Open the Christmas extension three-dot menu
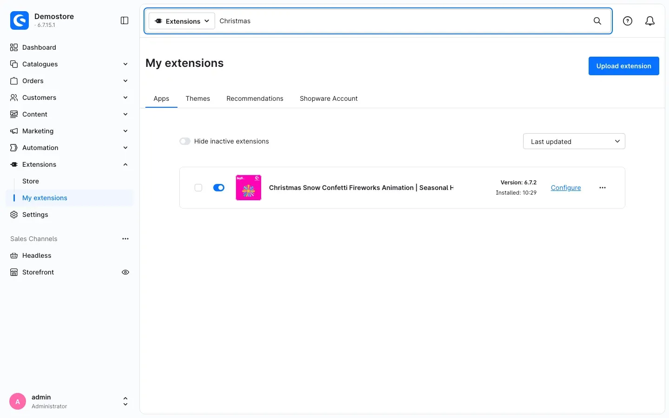 point(603,188)
